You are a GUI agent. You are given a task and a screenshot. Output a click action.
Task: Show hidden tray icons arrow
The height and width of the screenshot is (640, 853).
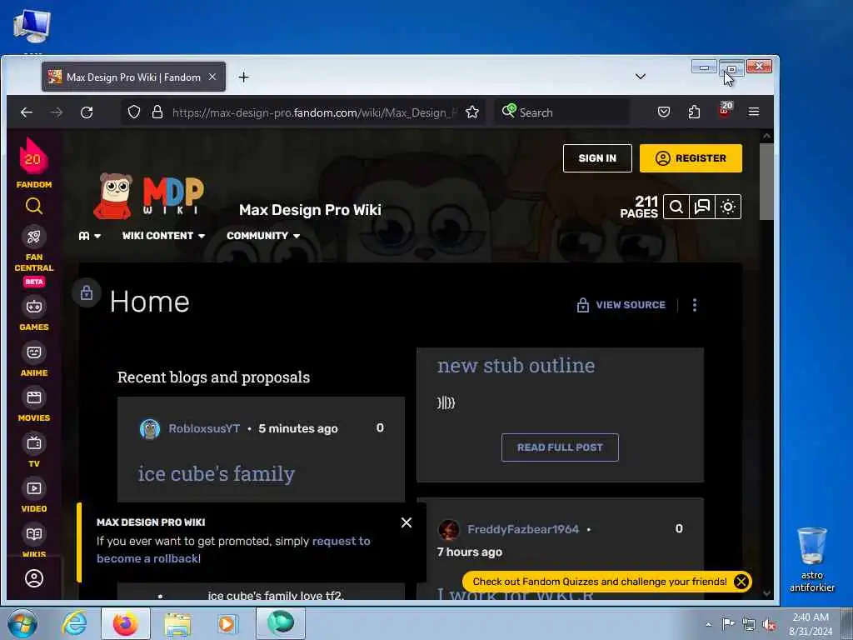[x=708, y=624]
